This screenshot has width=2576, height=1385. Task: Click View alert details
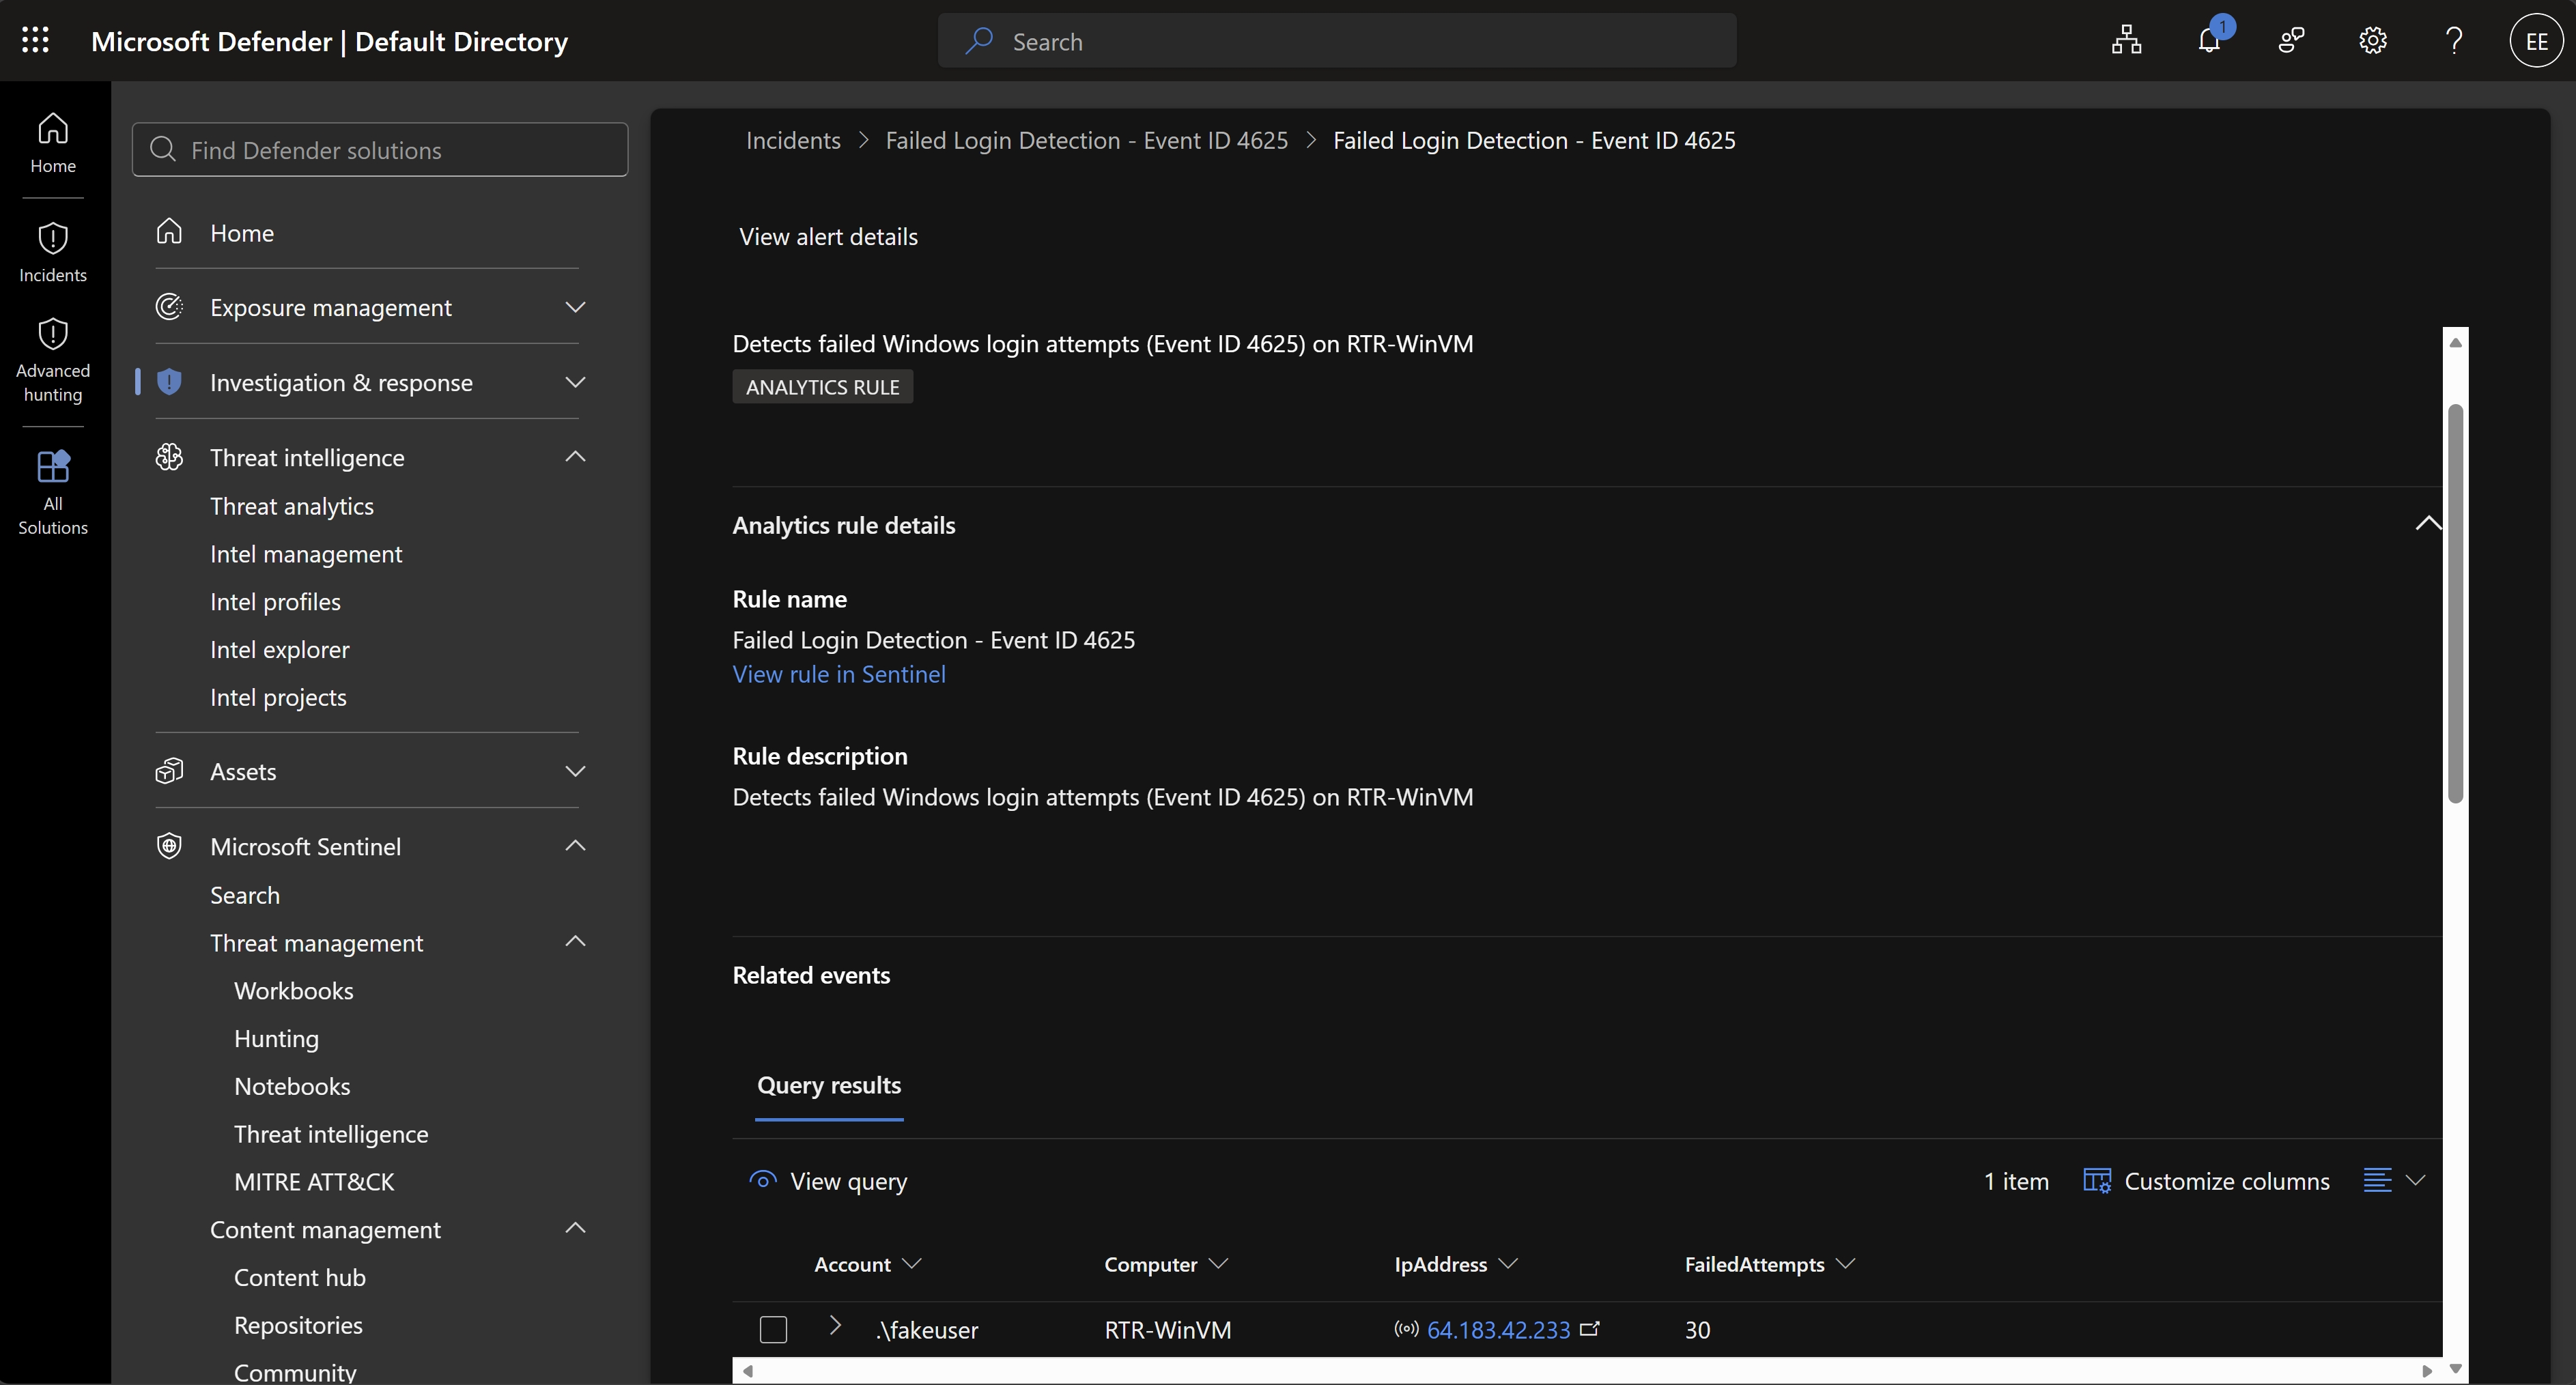pos(828,236)
